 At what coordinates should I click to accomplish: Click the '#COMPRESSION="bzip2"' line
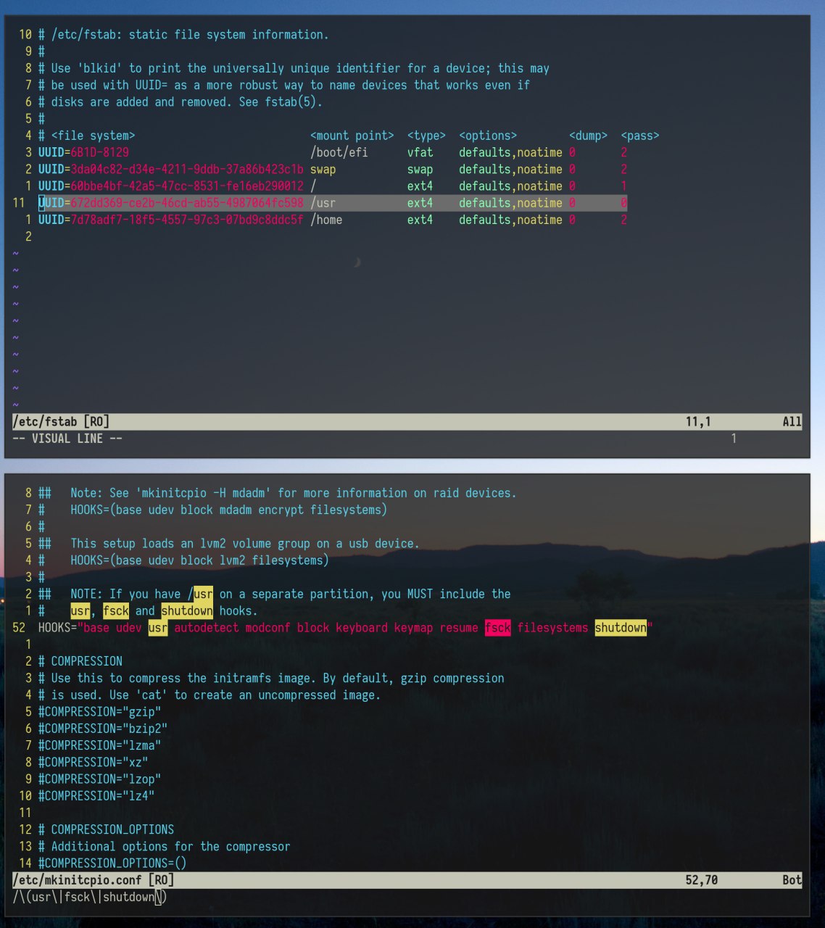pyautogui.click(x=103, y=729)
